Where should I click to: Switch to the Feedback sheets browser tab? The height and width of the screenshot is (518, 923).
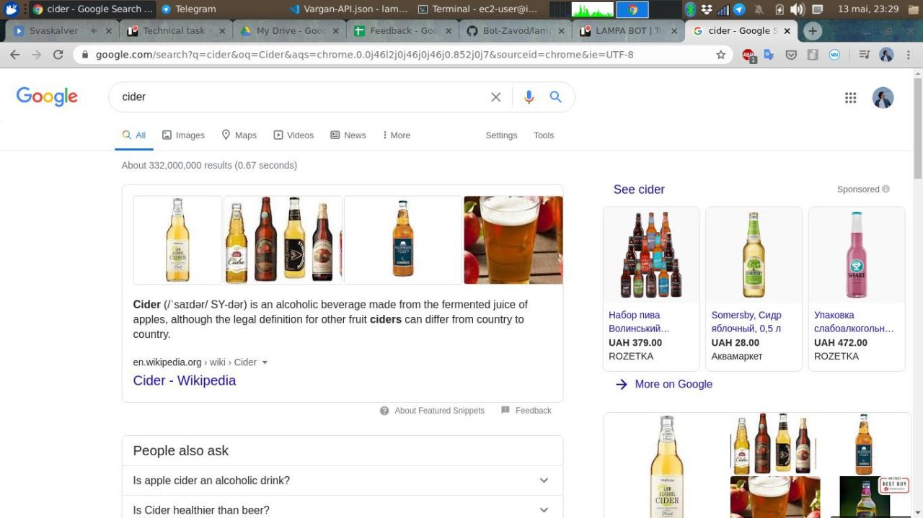tap(404, 31)
